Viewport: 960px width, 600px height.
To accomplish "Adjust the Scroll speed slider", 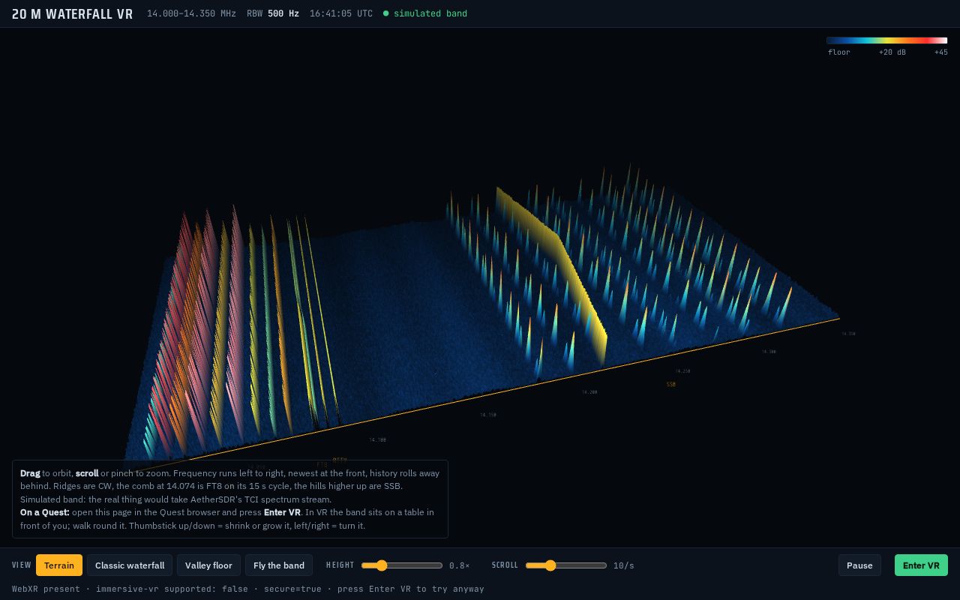I will click(x=566, y=565).
